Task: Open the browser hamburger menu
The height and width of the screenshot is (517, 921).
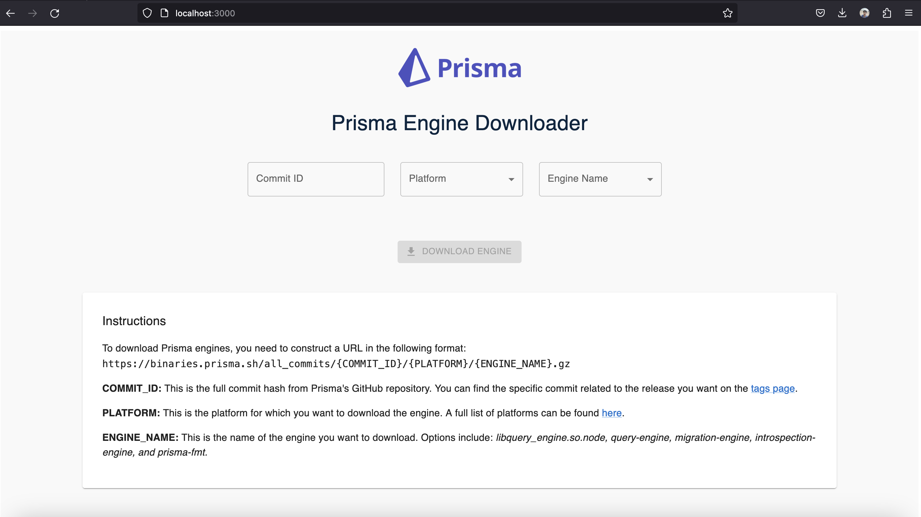Action: (908, 13)
